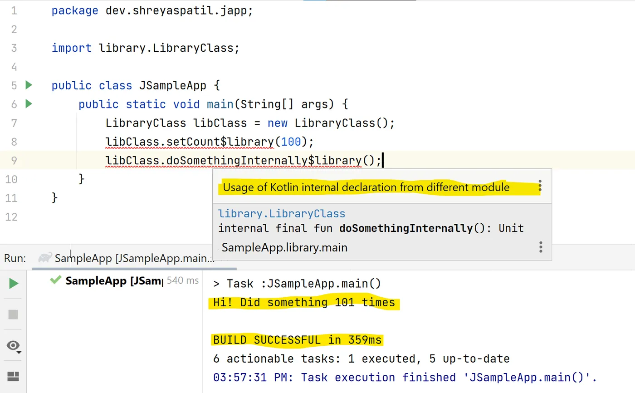This screenshot has width=635, height=393.
Task: Open three-dot menu beside Kotlin internal warning
Action: (x=540, y=186)
